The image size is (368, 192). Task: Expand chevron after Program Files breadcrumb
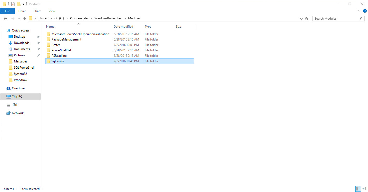[x=92, y=18]
